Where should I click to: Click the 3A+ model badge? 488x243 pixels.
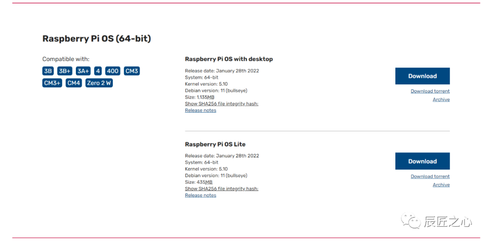83,71
